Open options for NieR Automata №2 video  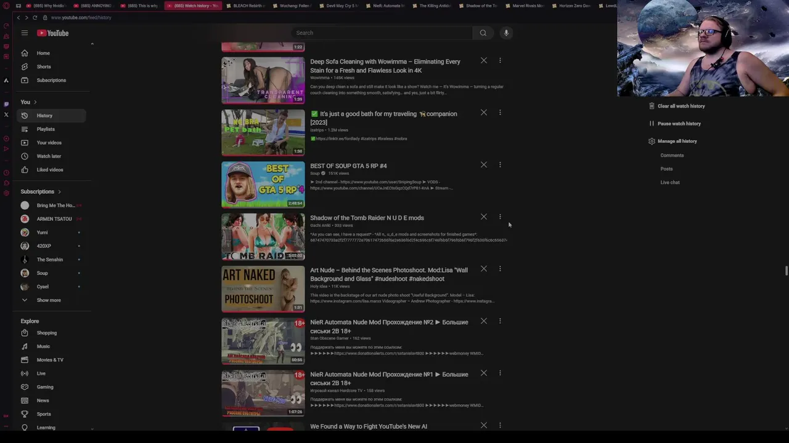pos(500,321)
